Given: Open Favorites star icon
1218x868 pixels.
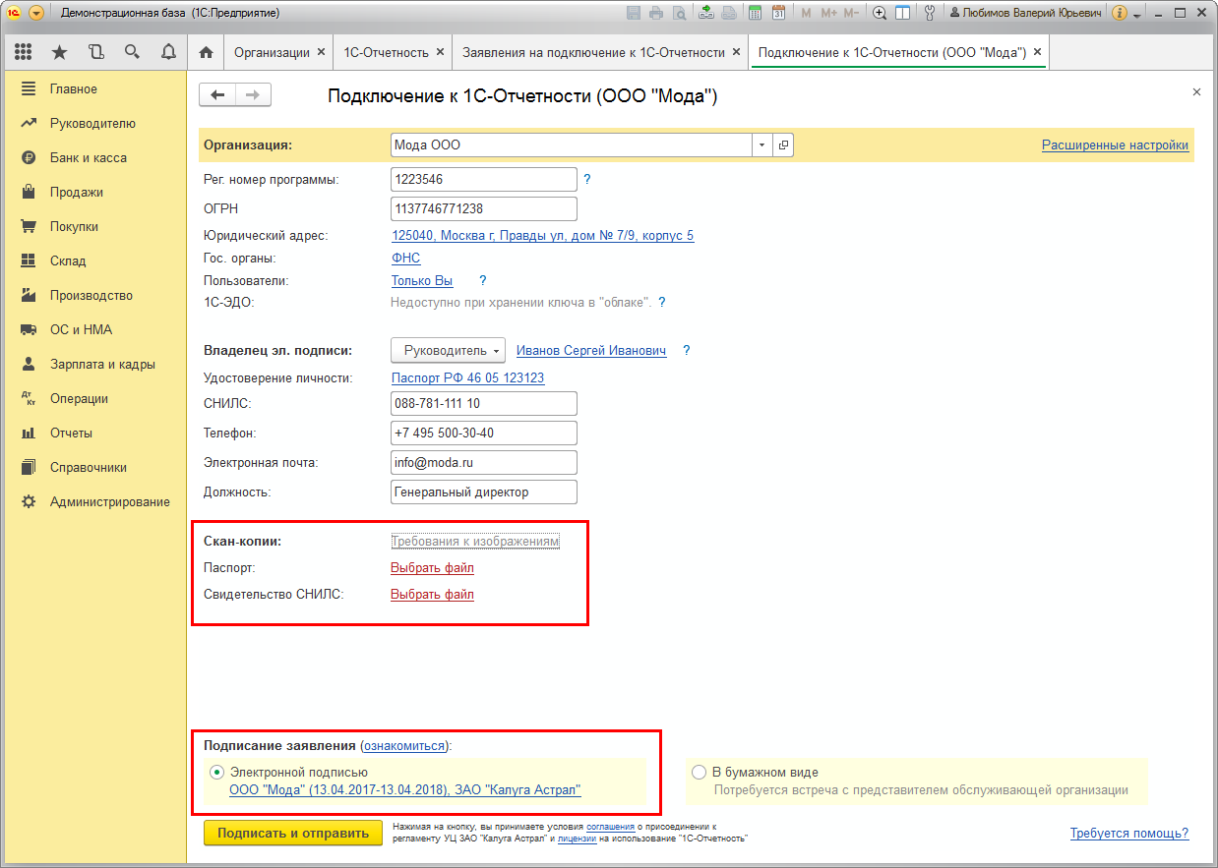Looking at the screenshot, I should pos(59,52).
